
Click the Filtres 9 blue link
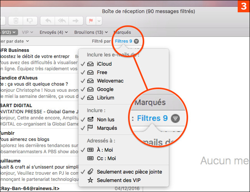(123, 41)
